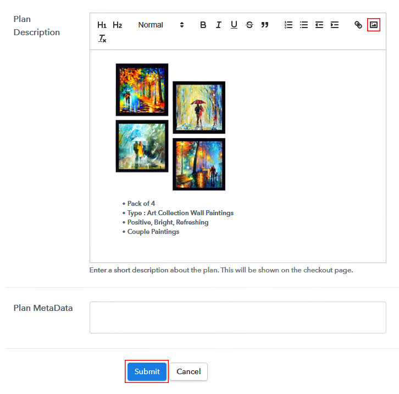The height and width of the screenshot is (394, 399).
Task: Cancel the plan form
Action: [x=189, y=371]
